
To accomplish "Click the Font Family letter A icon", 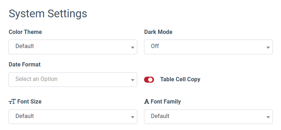I will pyautogui.click(x=147, y=102).
